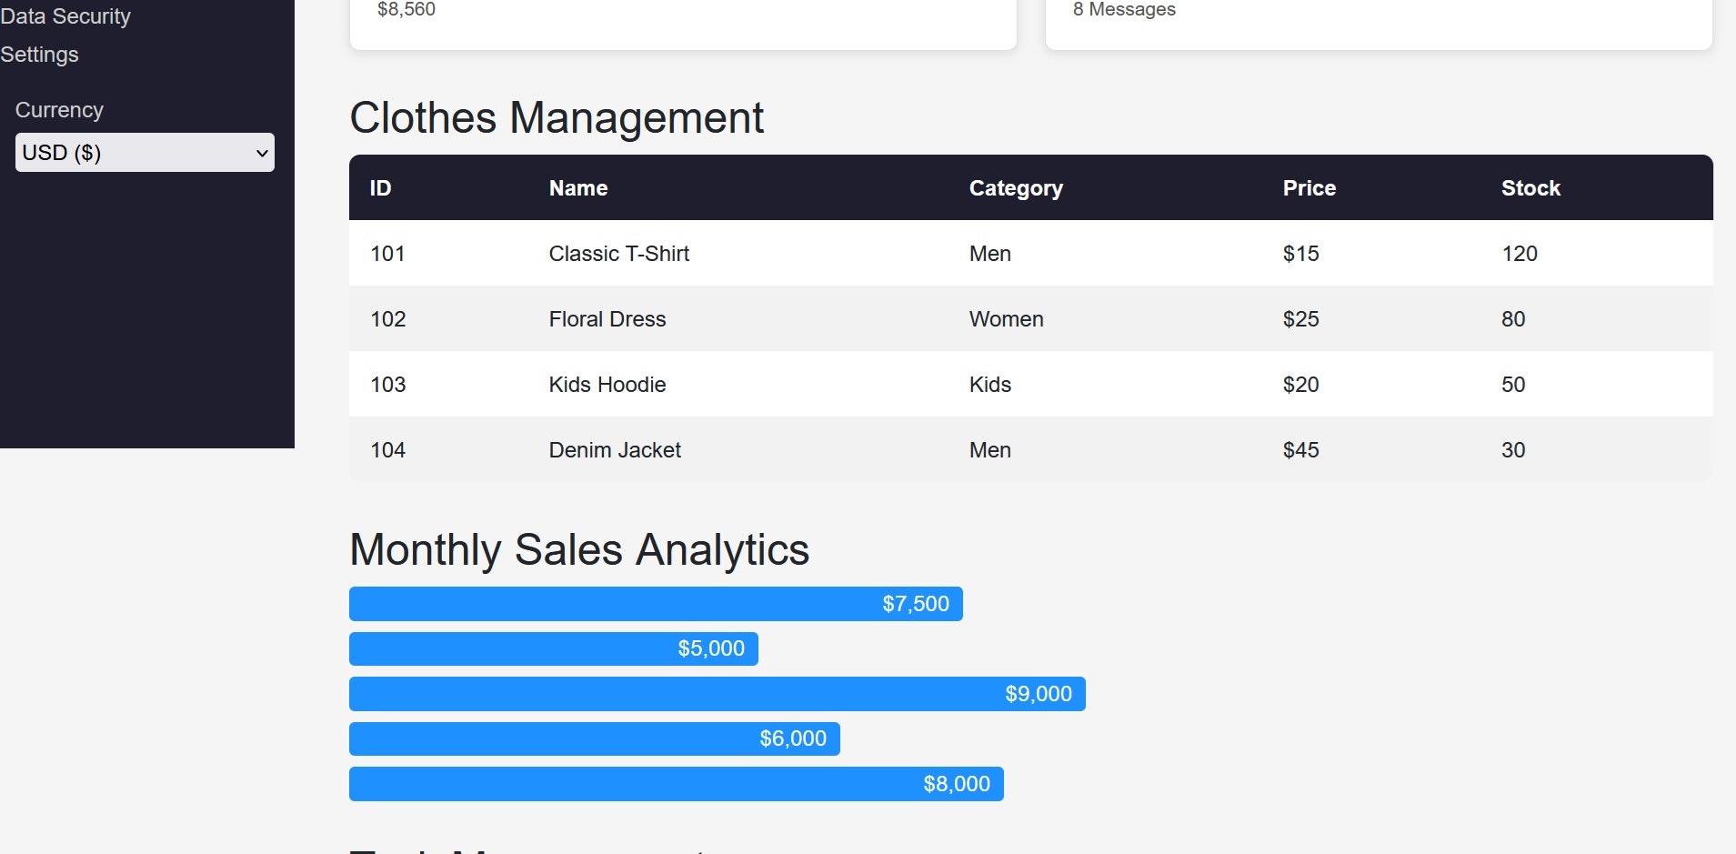Open Data Security in sidebar
Image resolution: width=1736 pixels, height=854 pixels.
coord(65,16)
